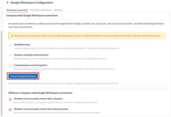Click 'Without a company-wide Google Workspace connection:' heading
The width and height of the screenshot is (171, 117).
pyautogui.click(x=41, y=93)
